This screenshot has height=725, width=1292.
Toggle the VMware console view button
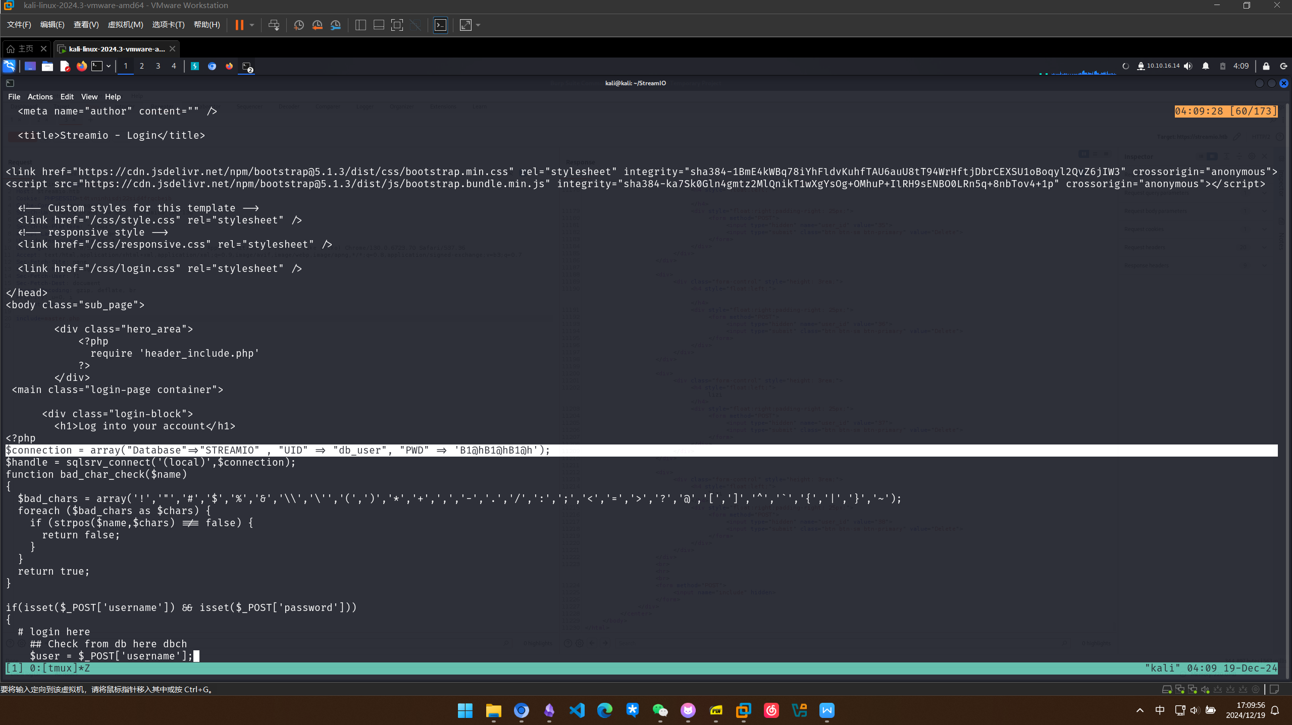tap(440, 25)
